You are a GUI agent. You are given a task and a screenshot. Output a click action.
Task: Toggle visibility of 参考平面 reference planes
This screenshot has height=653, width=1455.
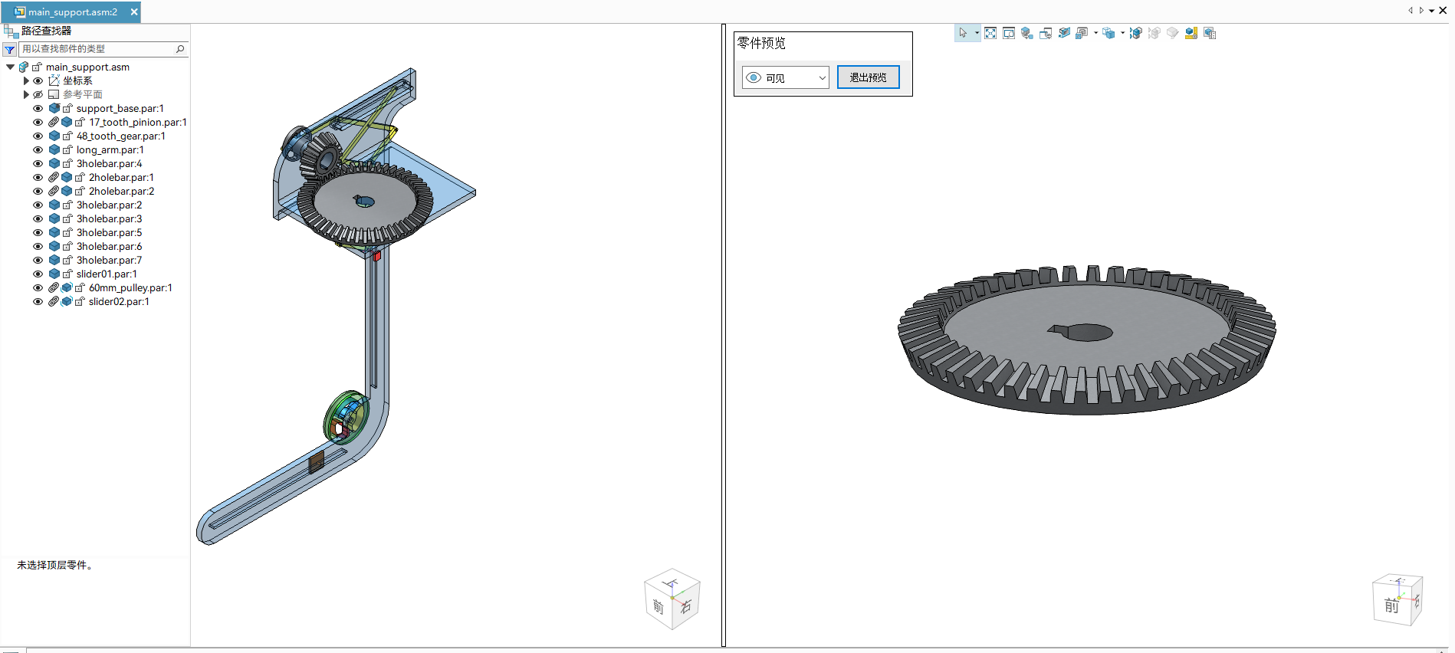coord(38,95)
